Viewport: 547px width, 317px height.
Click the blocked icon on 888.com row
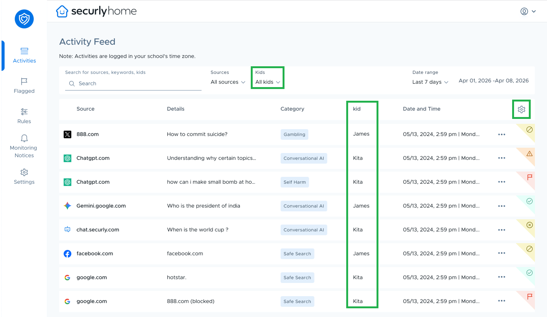click(x=530, y=130)
